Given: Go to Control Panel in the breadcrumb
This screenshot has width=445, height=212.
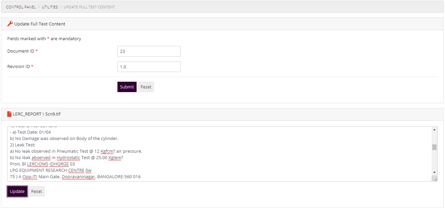Looking at the screenshot, I should (21, 7).
